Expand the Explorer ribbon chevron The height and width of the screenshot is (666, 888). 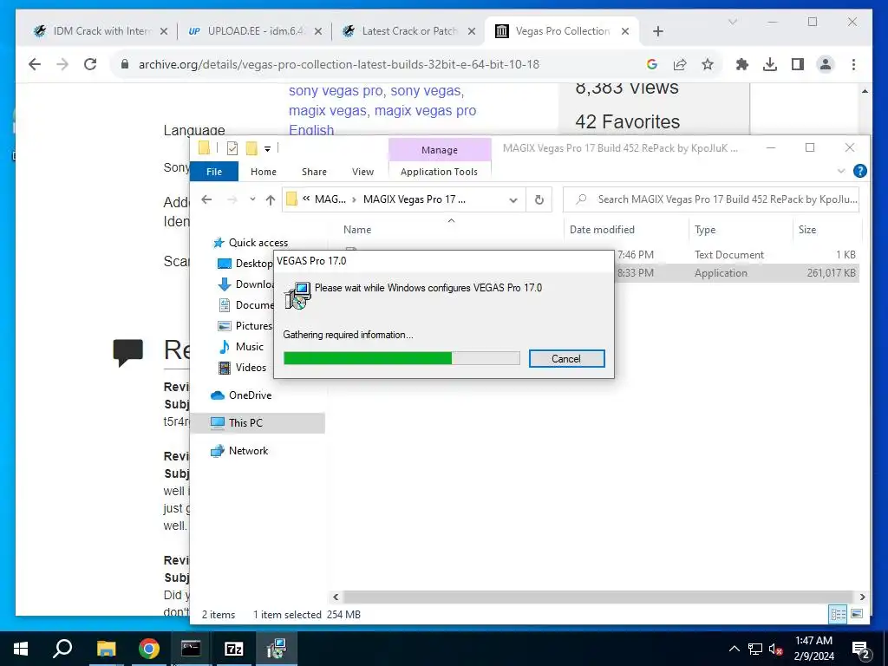(x=841, y=171)
